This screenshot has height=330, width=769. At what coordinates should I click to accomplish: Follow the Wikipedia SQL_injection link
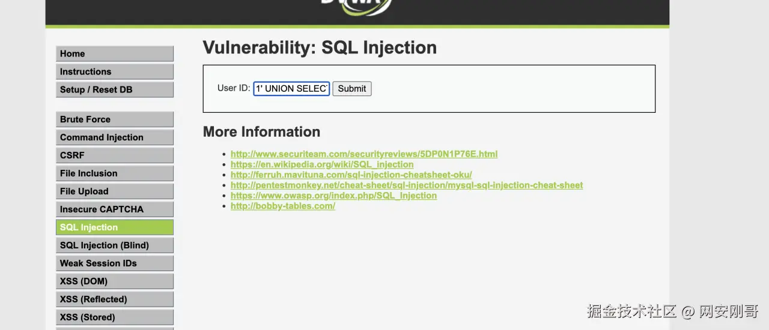coord(321,164)
